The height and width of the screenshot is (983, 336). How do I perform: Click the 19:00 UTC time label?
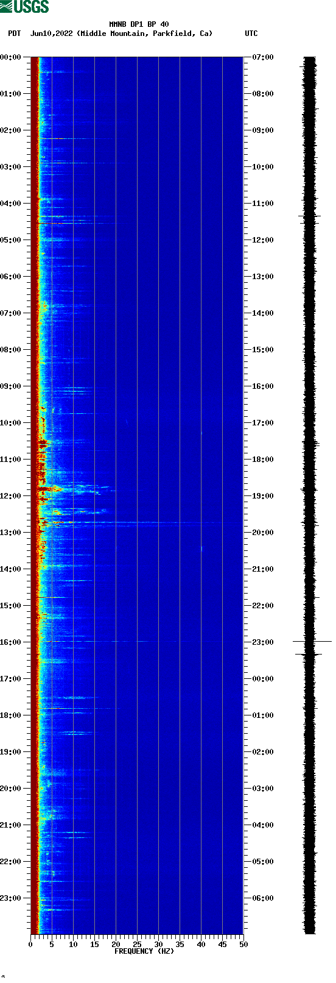pos(263,496)
